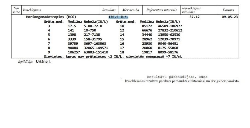Click the Izmeklējums column header
The height and width of the screenshot is (128, 250).
32,10
